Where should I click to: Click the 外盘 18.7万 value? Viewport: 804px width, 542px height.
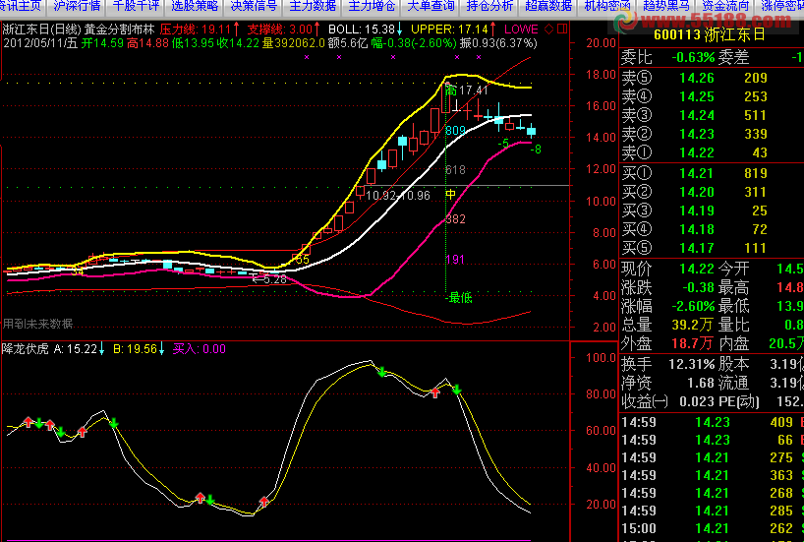[692, 343]
